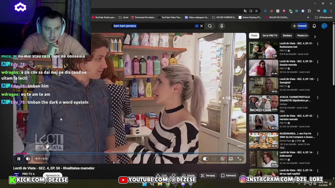Pause the video with the pause control
The image size is (335, 188).
point(19,159)
